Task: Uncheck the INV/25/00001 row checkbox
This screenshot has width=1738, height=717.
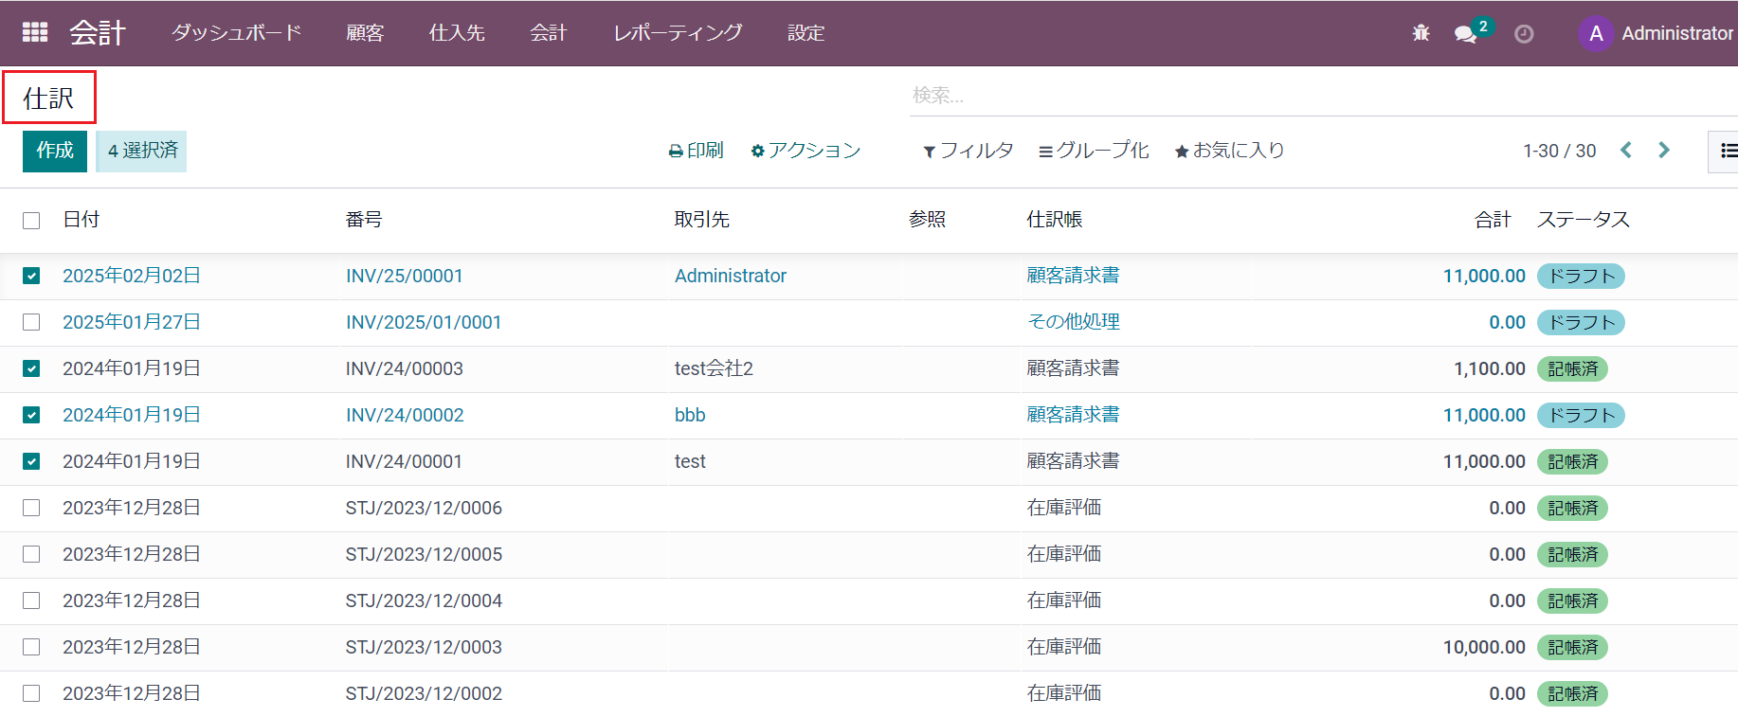Action: click(x=31, y=276)
